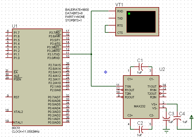Screen dimensions: 195x137
Task: Click the T2IN pin label
Action: 128,94
